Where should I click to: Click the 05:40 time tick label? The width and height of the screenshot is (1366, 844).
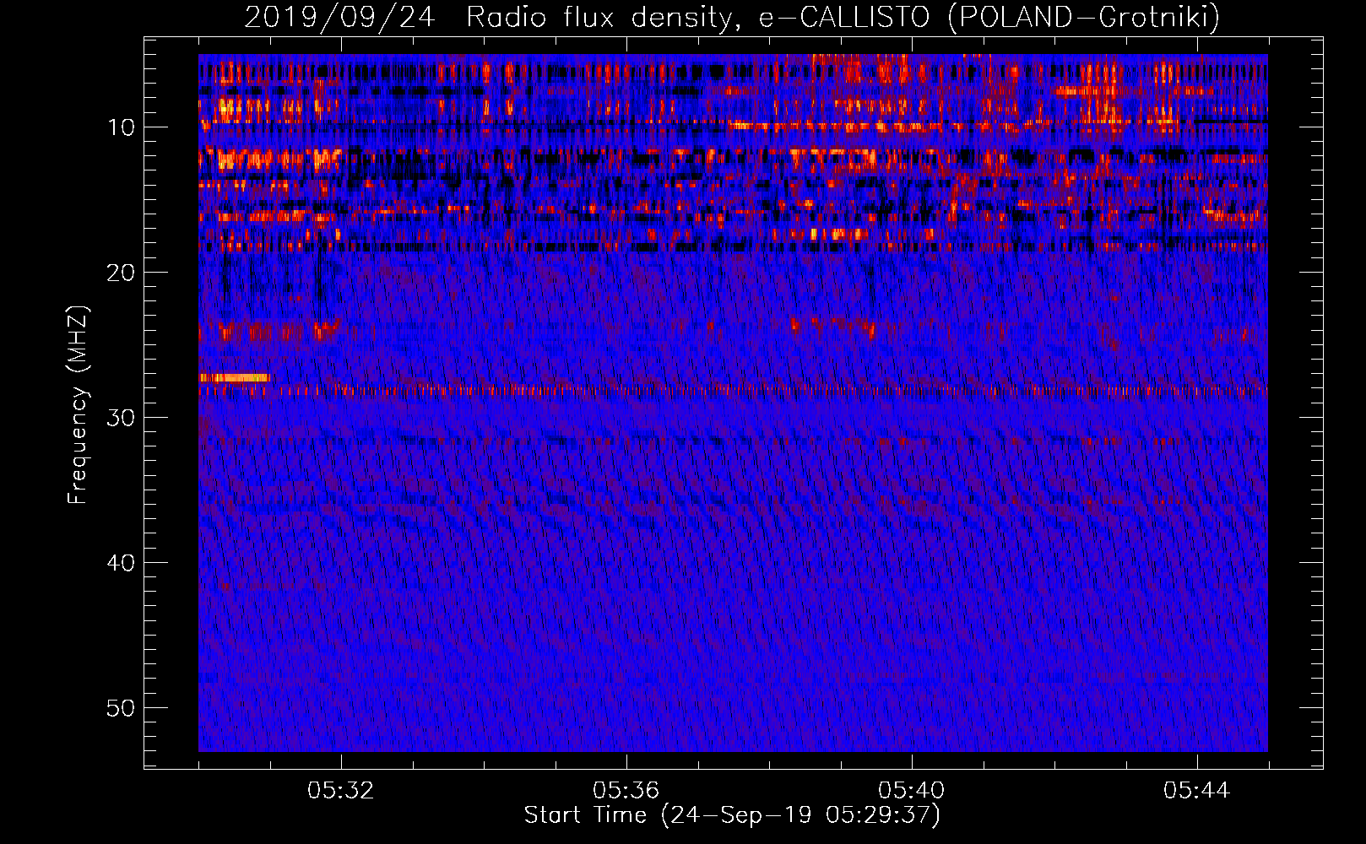pyautogui.click(x=912, y=791)
